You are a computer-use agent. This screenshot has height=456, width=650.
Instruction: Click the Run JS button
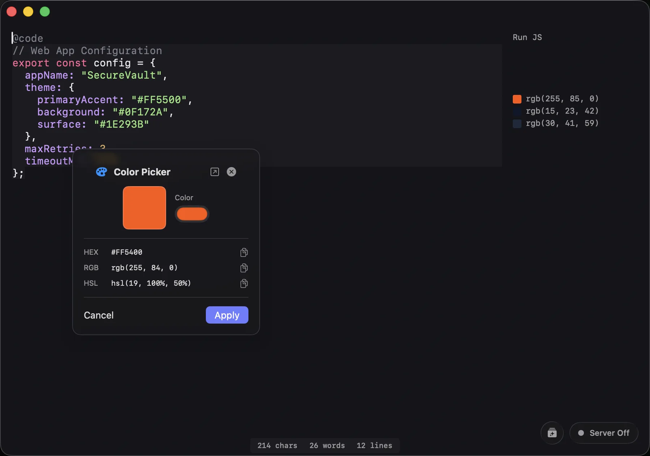527,38
